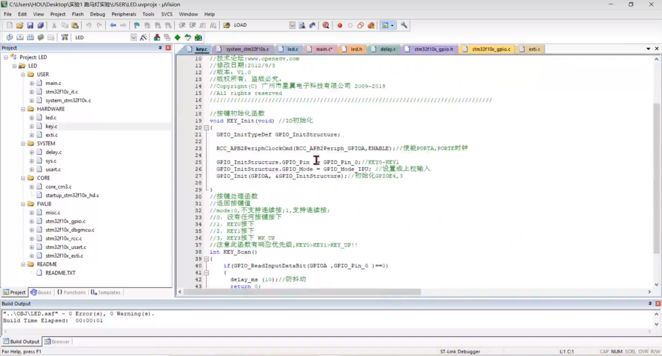Collapse the KEY_Init function code fold
The image size is (662, 356).
click(x=206, y=128)
